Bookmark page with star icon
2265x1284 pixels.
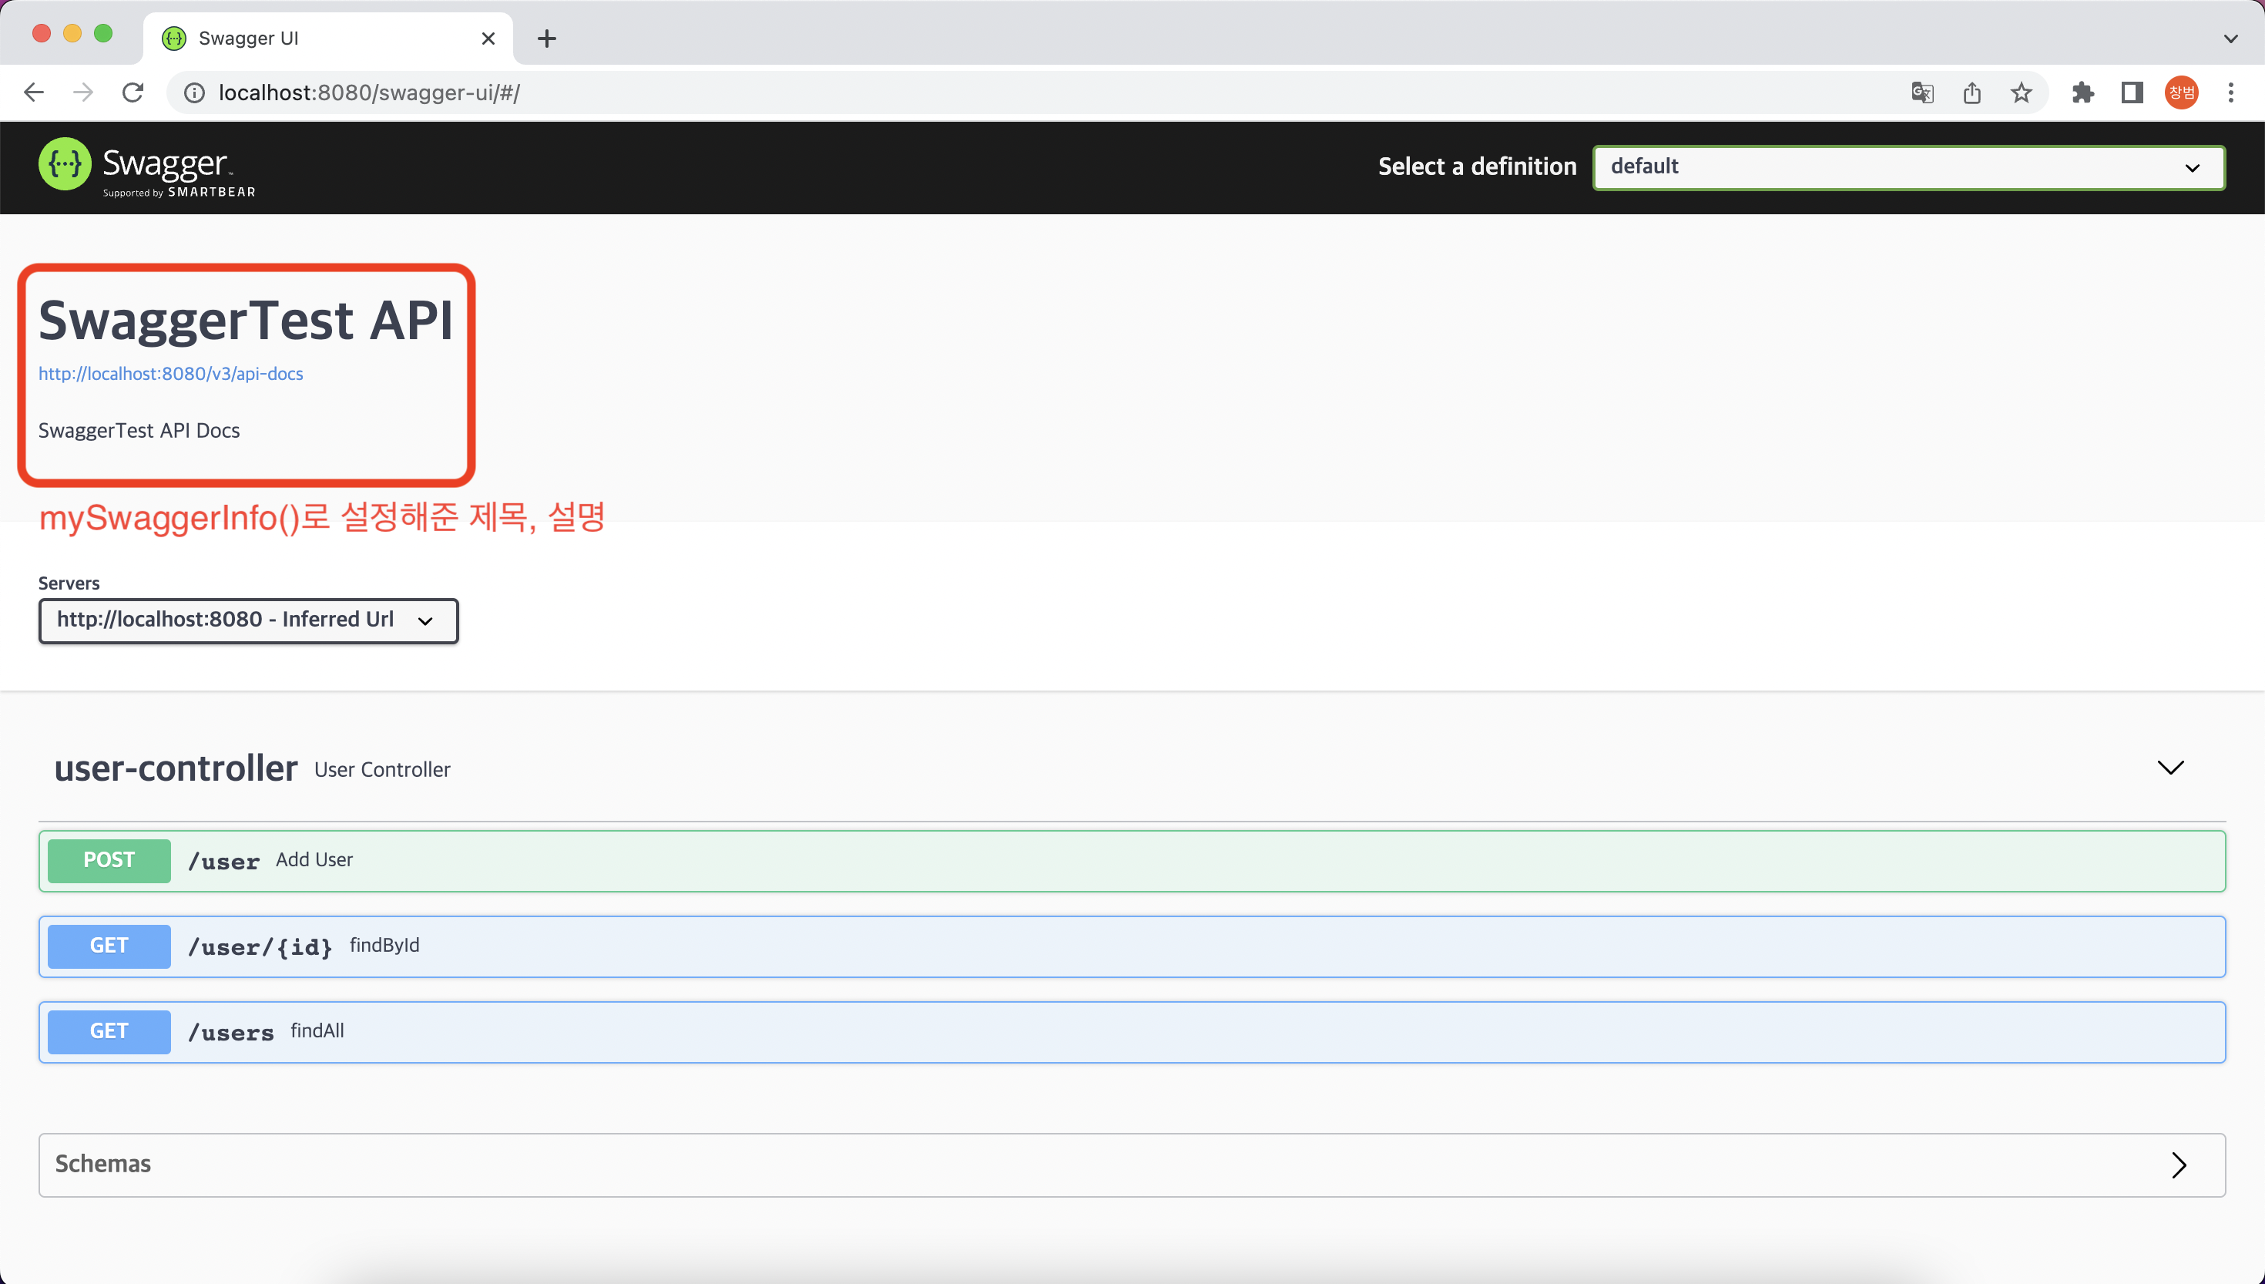2021,92
